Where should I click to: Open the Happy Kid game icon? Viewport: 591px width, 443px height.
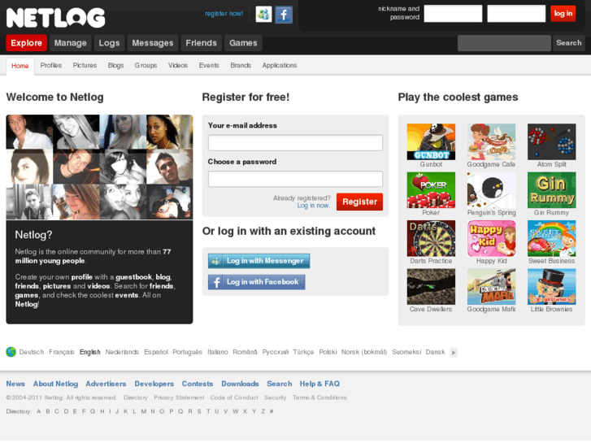[491, 238]
